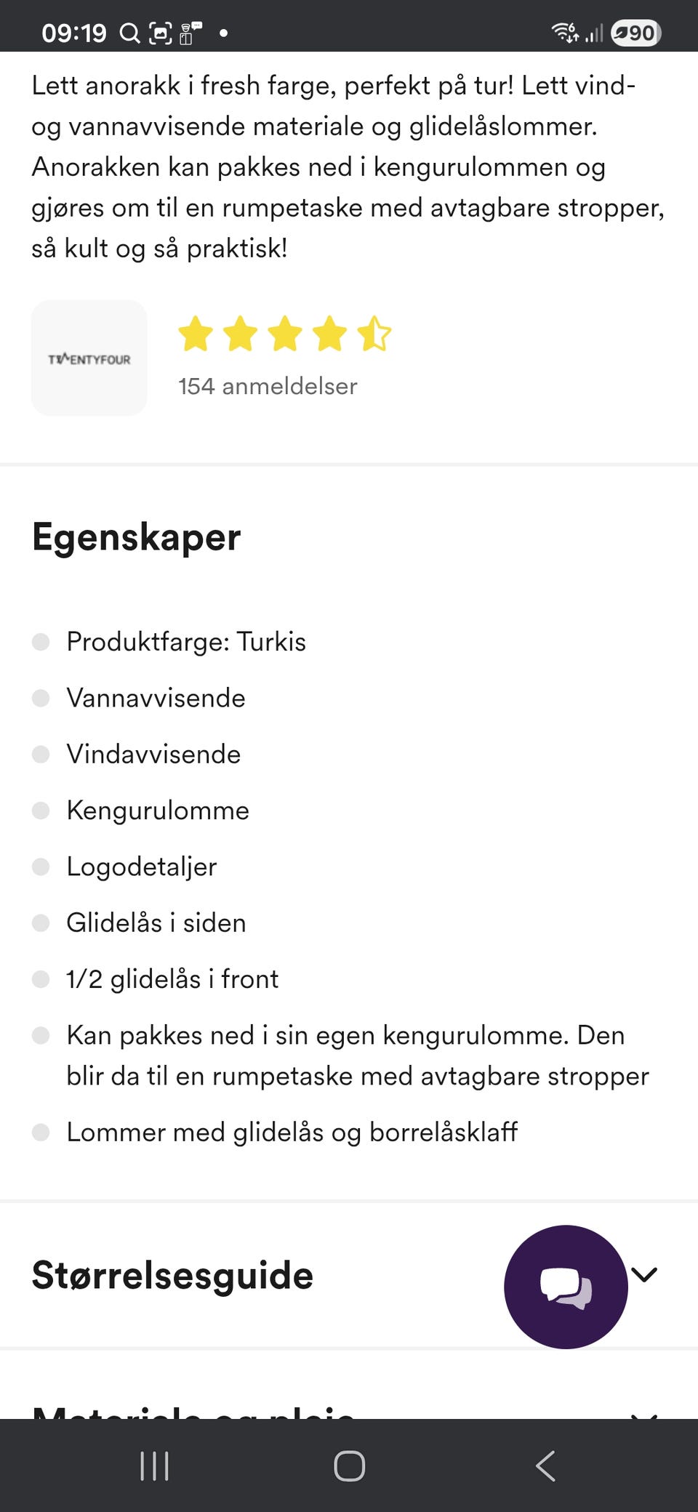Tap the battery indicator showing 90

(634, 32)
